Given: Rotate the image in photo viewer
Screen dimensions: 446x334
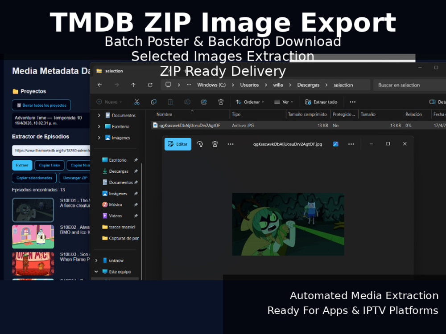Looking at the screenshot, I should click(x=200, y=144).
